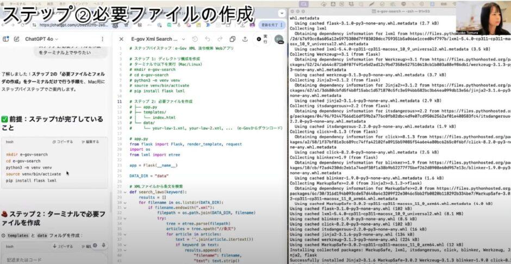511x264 pixels.
Task: Bookmark this page with star icon
Action: (x=126, y=25)
